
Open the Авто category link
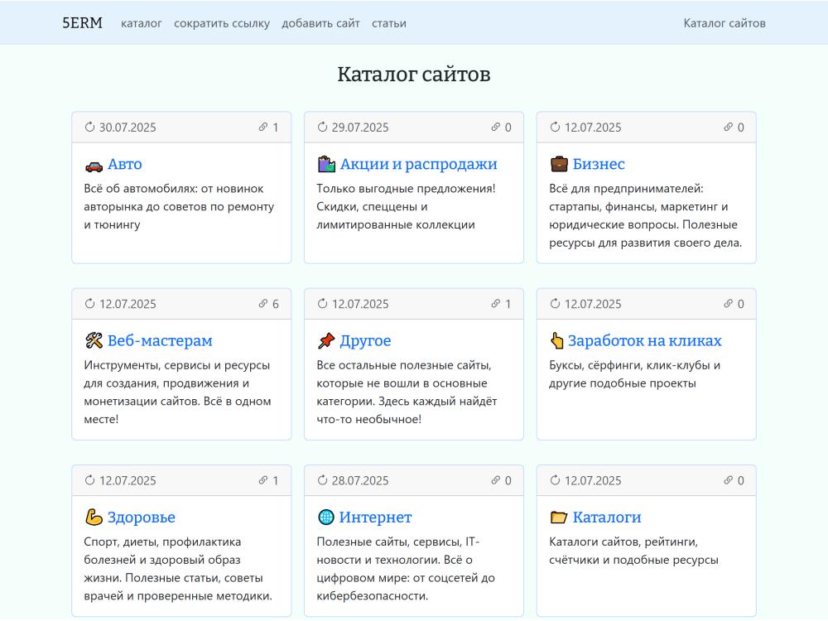click(x=125, y=164)
